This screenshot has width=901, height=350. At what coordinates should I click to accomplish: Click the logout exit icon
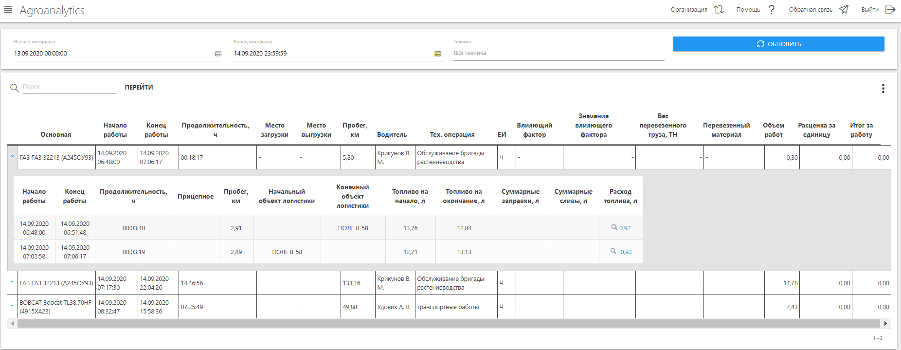tap(890, 10)
